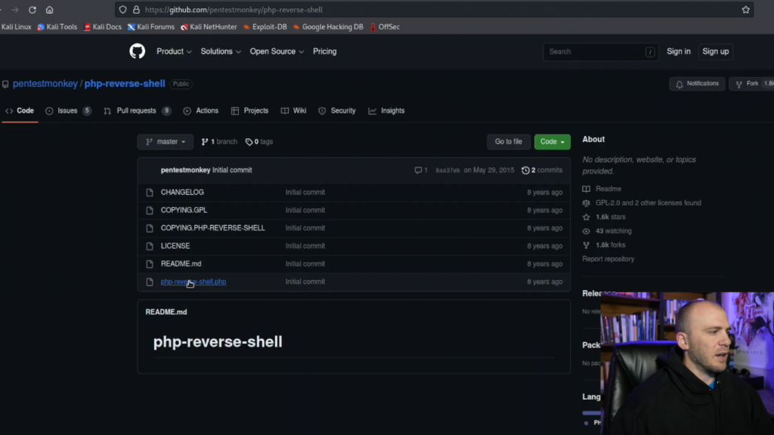Click the 43 watching text

[x=613, y=231]
